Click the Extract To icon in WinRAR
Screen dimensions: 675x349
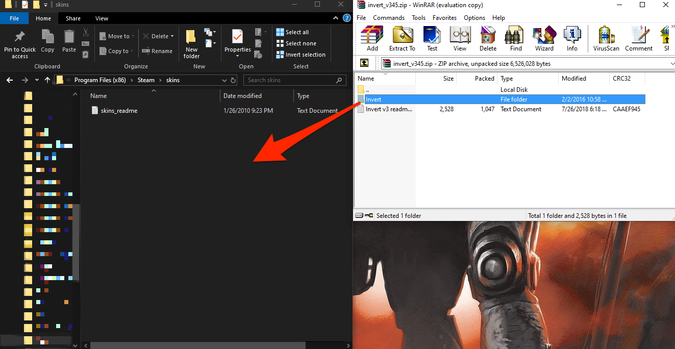tap(402, 39)
